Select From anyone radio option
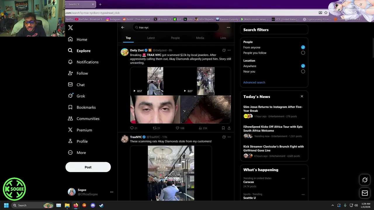Image resolution: width=374 pixels, height=210 pixels. pyautogui.click(x=303, y=47)
